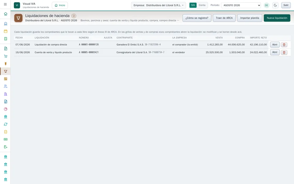Screen dimensions: 294x184
Task: Click importe neto 42.196.110,00
Action: point(258,45)
